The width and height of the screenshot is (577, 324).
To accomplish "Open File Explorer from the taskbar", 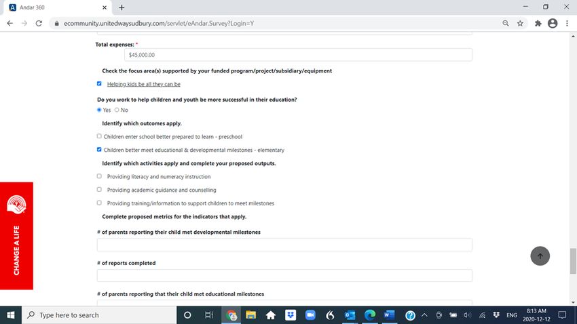I will (251, 315).
